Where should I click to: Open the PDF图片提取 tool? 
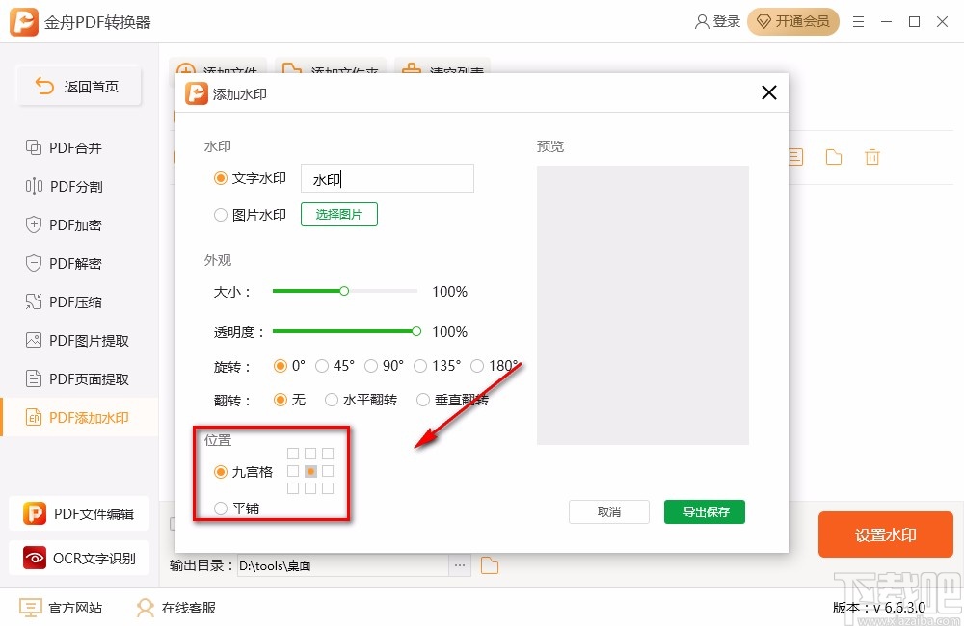click(x=79, y=340)
